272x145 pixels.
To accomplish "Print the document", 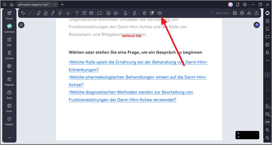I will [242, 13].
